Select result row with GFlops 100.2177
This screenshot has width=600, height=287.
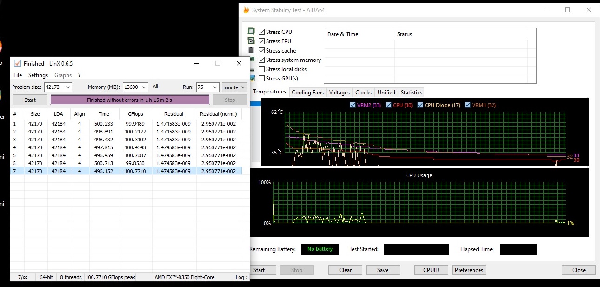tap(126, 132)
